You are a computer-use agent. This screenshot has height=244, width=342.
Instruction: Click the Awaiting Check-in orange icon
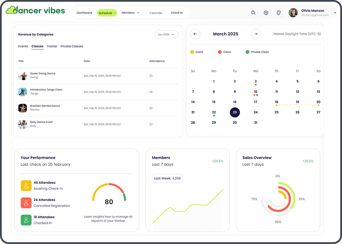26,185
